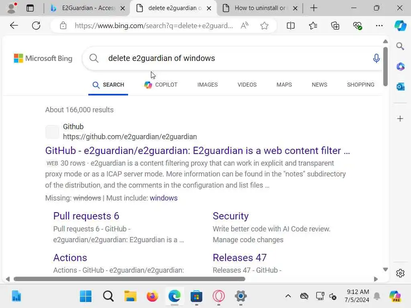The width and height of the screenshot is (411, 308).
Task: Activate the Read aloud icon
Action: click(x=244, y=25)
